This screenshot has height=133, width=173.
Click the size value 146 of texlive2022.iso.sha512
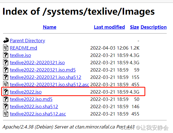point(135,107)
